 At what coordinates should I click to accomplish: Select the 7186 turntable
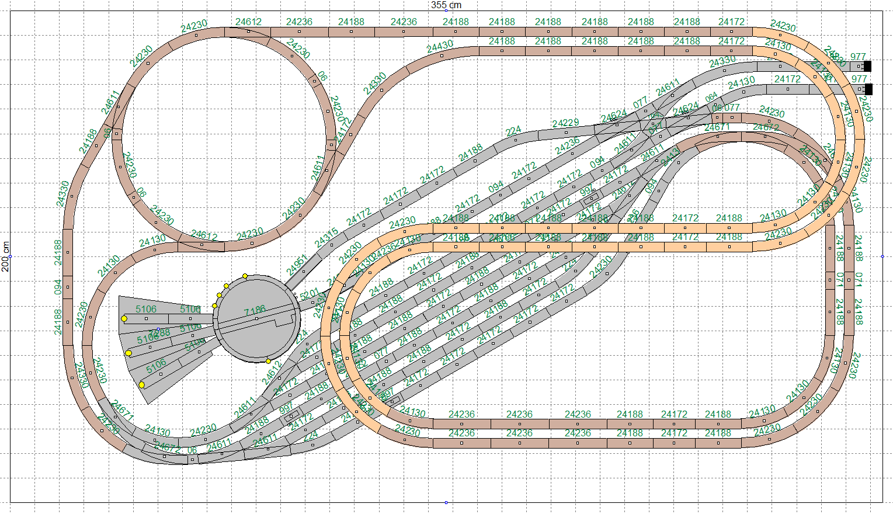click(x=257, y=318)
